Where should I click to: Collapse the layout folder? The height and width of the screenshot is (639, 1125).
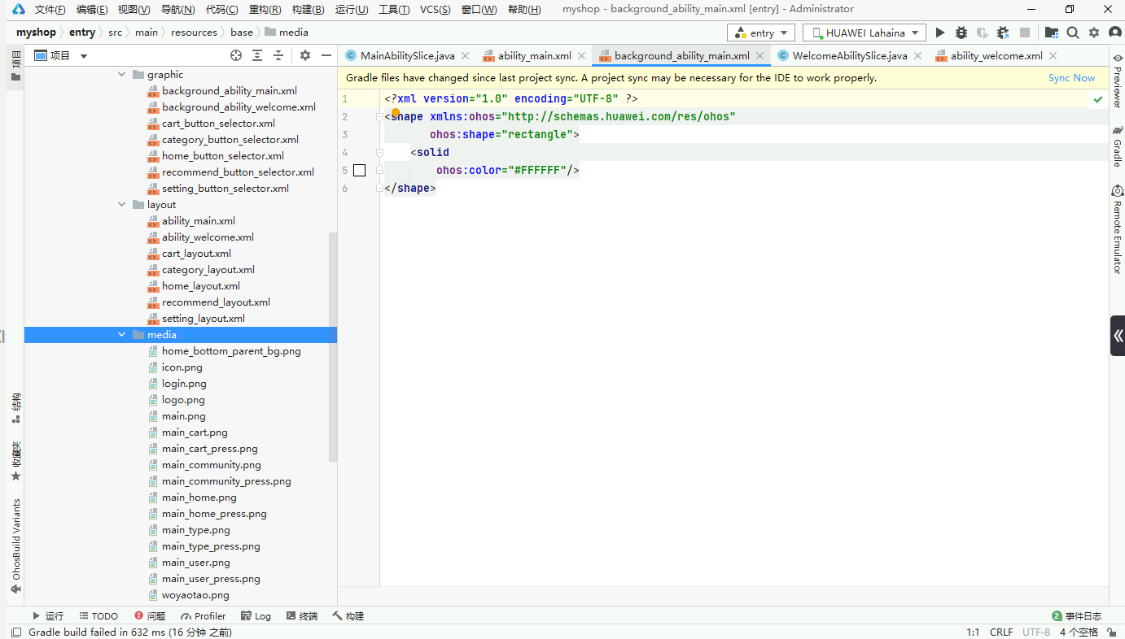122,205
